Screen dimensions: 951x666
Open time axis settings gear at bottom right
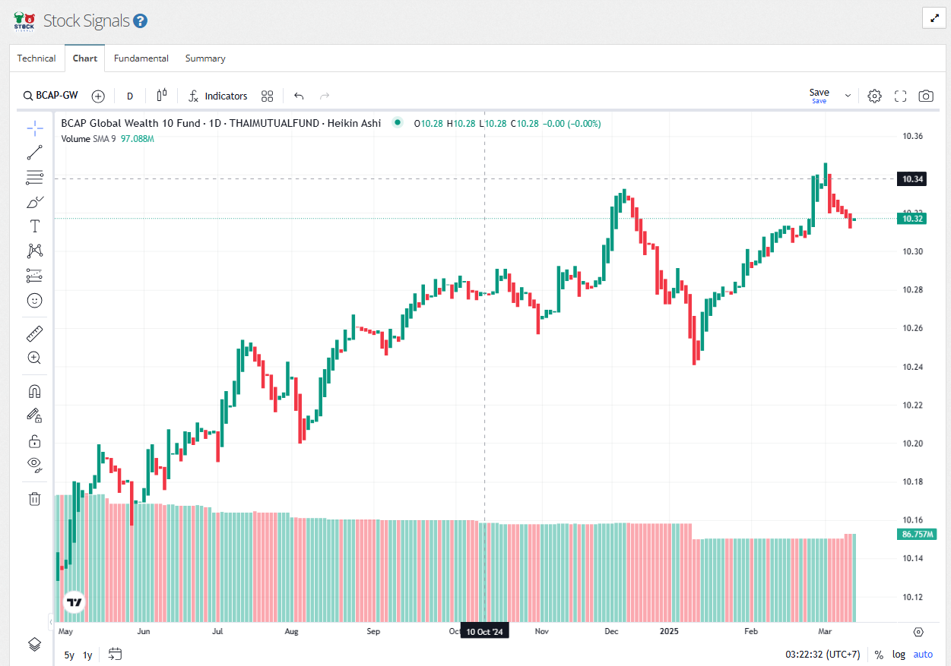[x=918, y=632]
